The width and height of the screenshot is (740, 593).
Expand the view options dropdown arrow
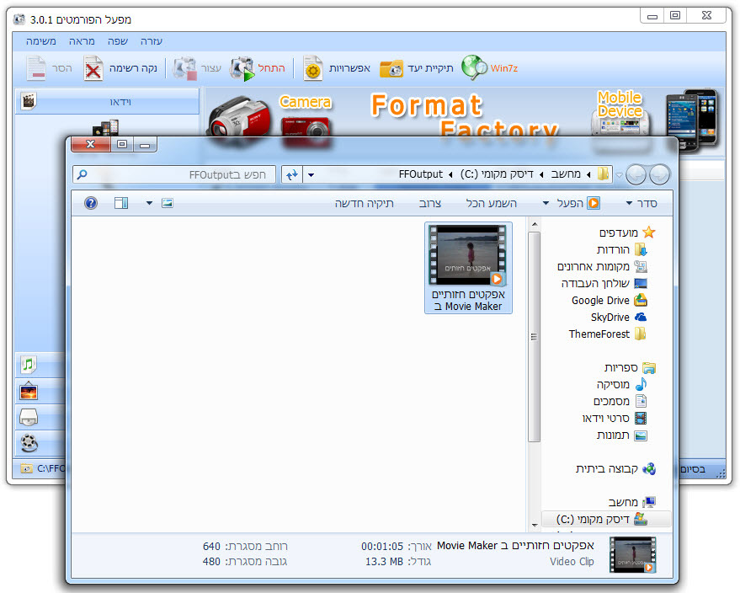point(149,203)
